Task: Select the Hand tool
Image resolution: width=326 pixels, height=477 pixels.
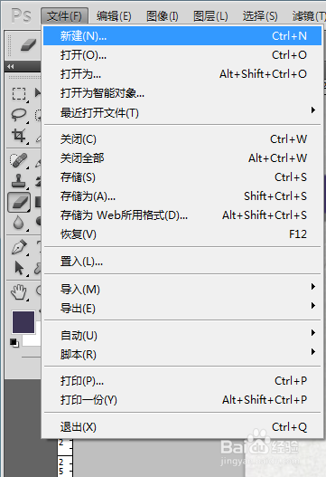Action: coord(19,292)
